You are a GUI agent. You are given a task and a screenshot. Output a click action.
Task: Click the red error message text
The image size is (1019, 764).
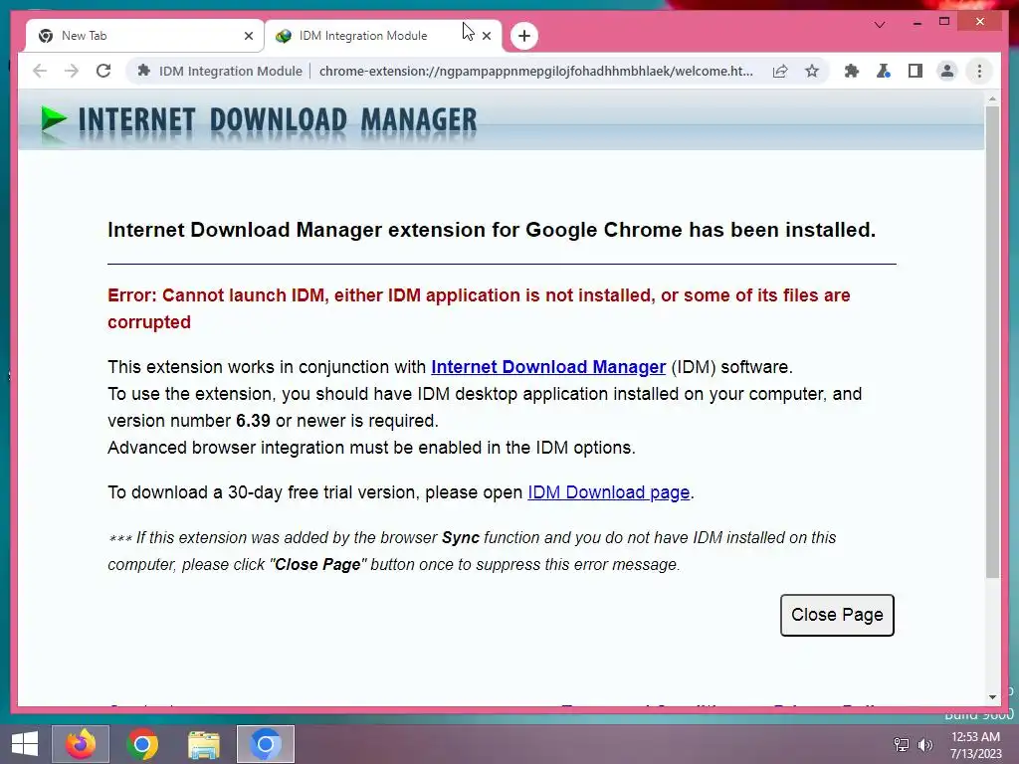[x=479, y=308]
